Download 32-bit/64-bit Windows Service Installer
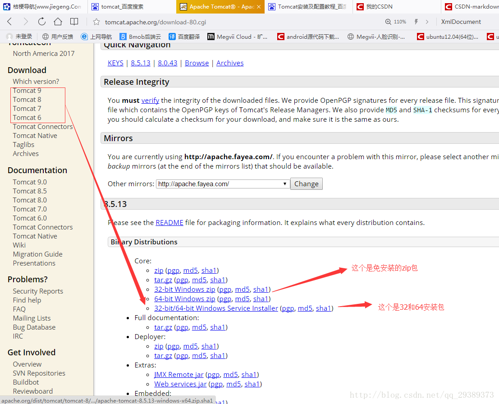Screen dimensions: 499x404 [x=216, y=308]
